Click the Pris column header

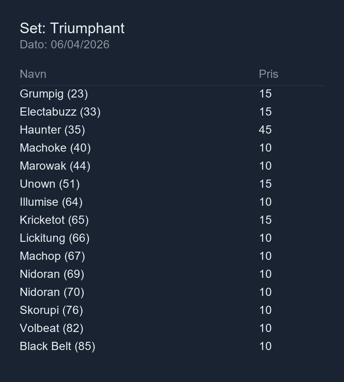click(268, 74)
